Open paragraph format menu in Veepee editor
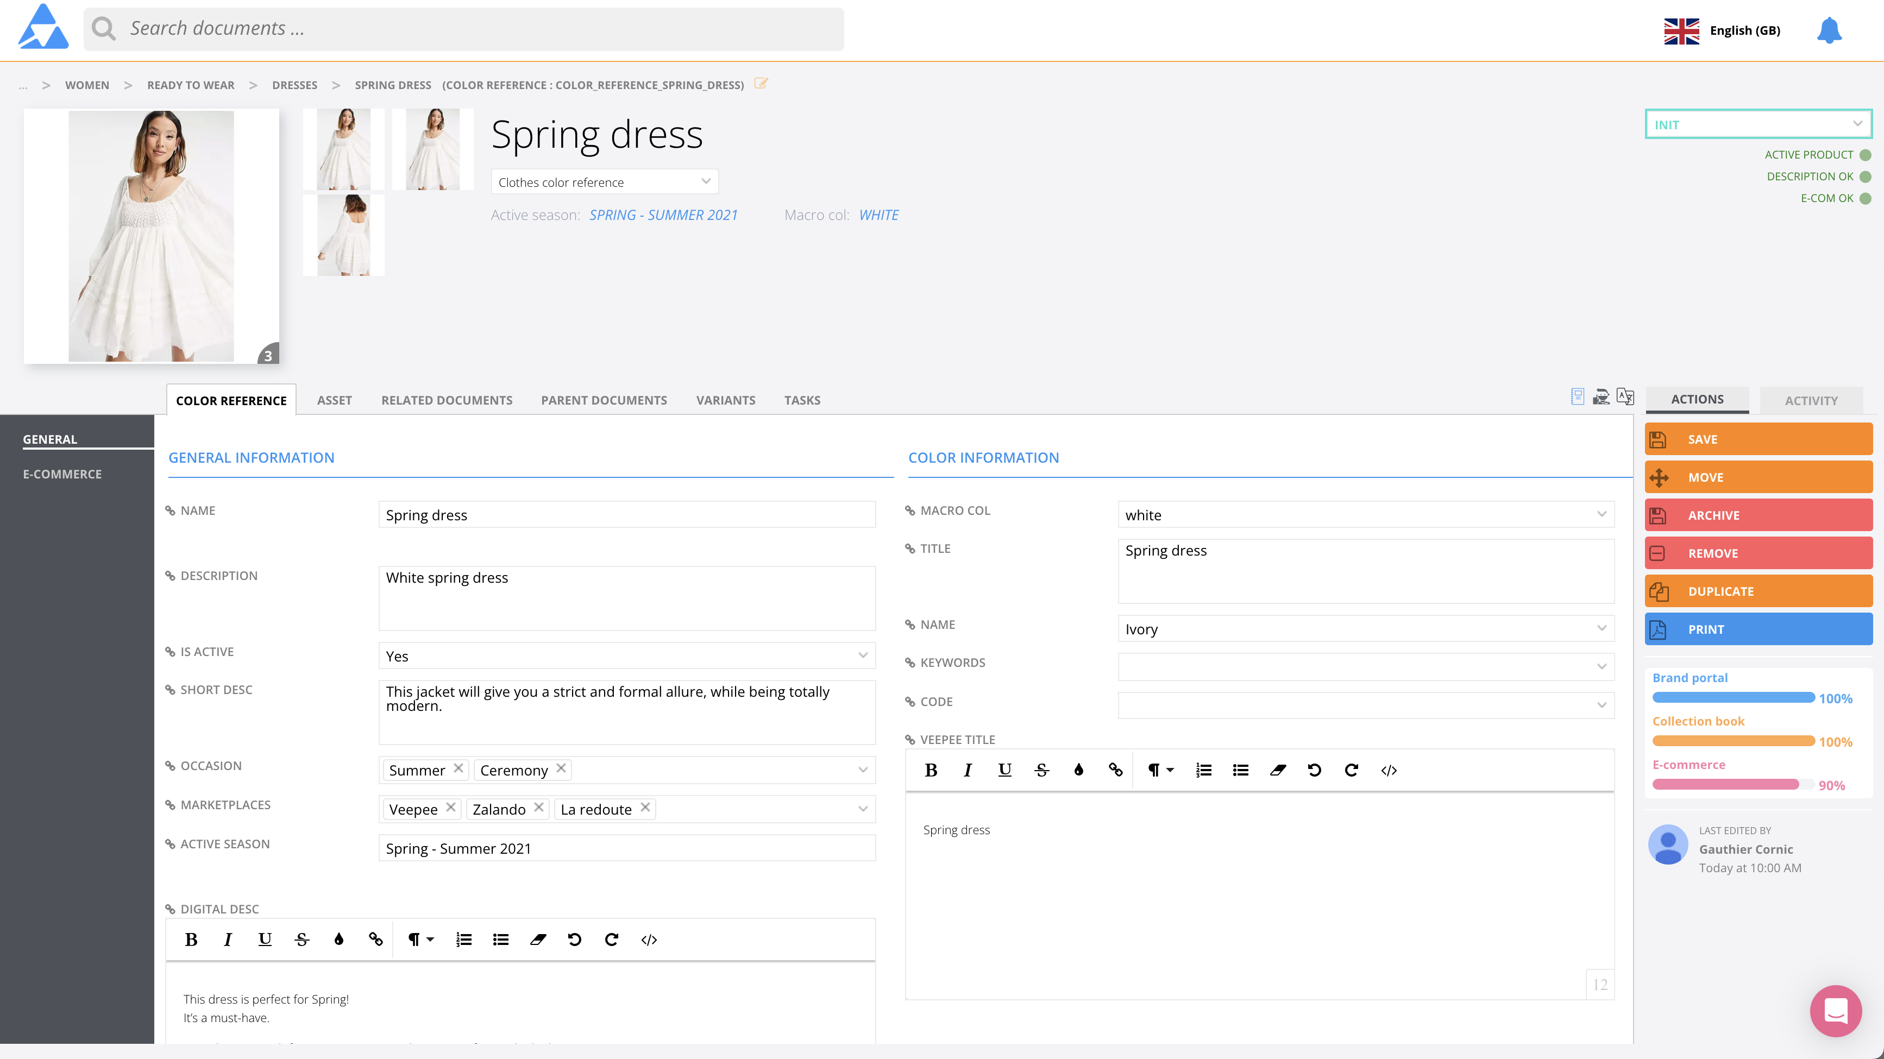 [x=1160, y=770]
